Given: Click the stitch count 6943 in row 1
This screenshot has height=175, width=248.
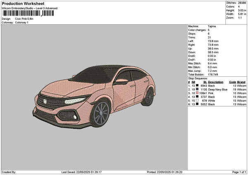Looking at the screenshot, I should coord(204,86).
